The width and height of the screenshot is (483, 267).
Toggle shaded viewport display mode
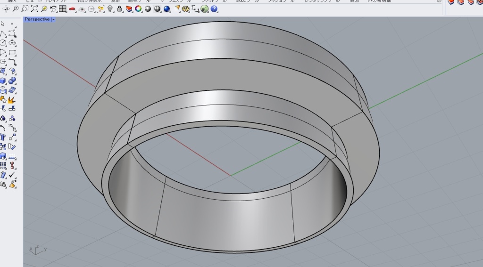point(148,9)
